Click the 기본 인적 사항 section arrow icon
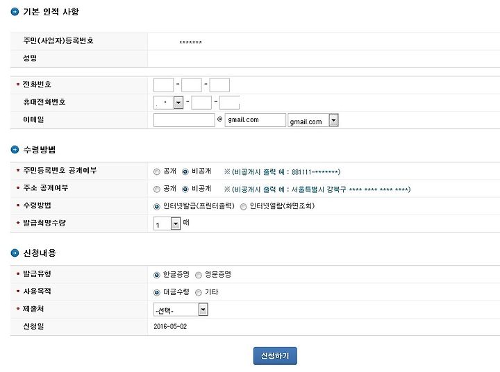 point(15,12)
